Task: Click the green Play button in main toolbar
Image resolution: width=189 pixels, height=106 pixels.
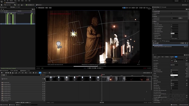Action: pos(27,5)
